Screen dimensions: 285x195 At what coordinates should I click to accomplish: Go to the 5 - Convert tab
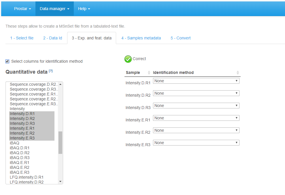pos(180,38)
